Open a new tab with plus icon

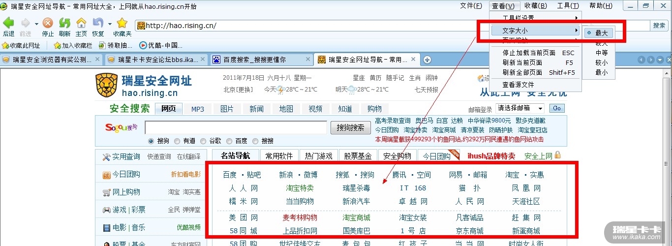[x=428, y=60]
